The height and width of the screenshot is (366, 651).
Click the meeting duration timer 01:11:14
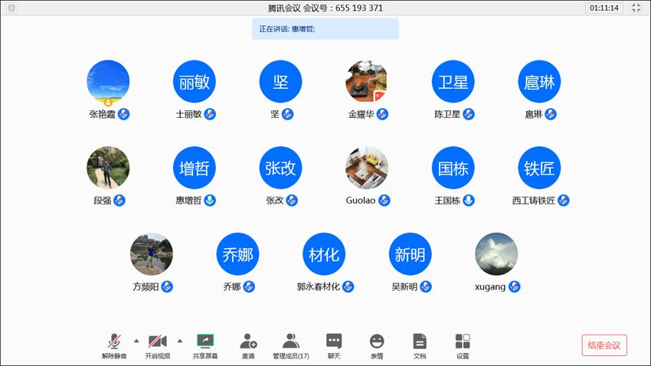pos(604,8)
